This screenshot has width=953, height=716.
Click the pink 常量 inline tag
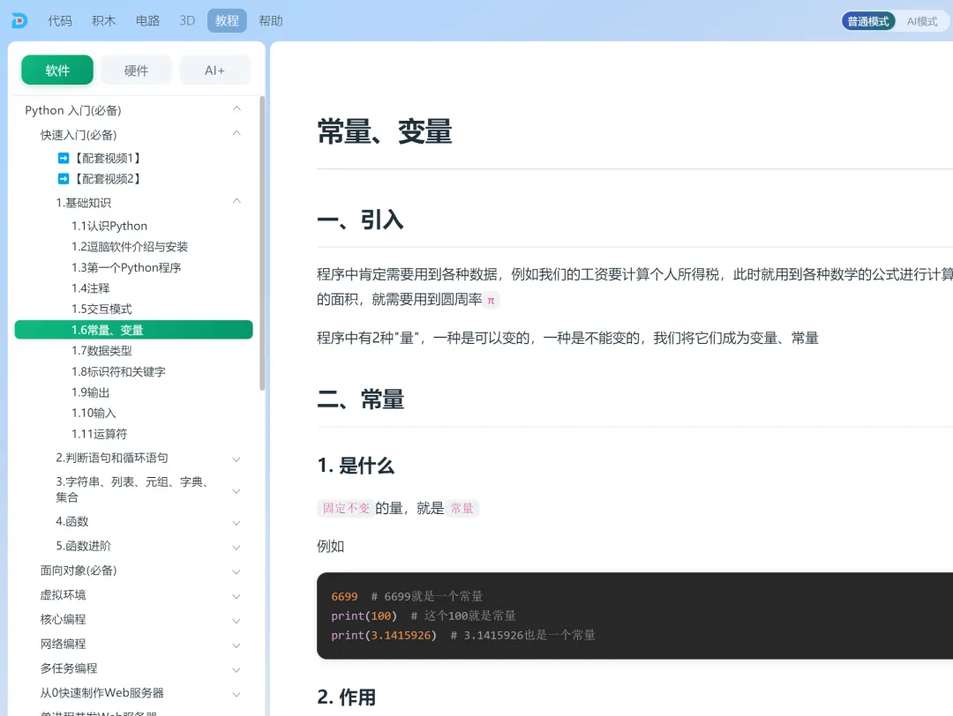461,508
